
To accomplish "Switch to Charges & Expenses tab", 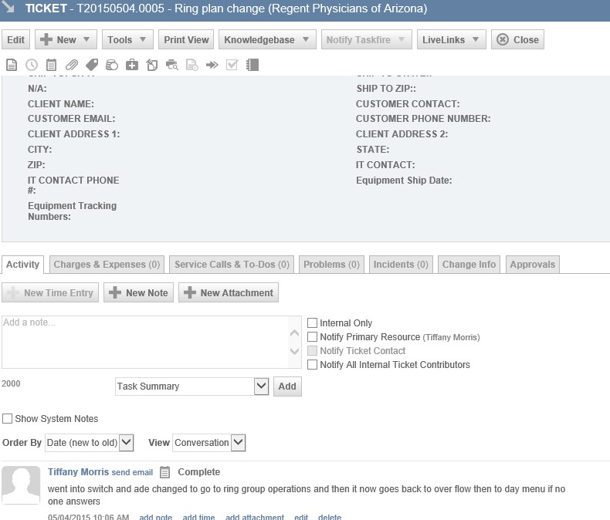I will 107,265.
